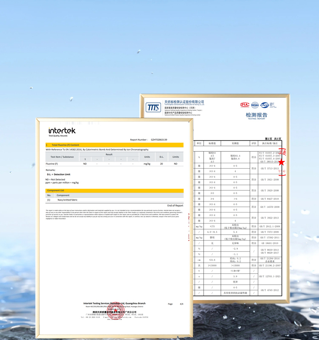Click the 'Units' column header
Screen dimensions: 319x340
147,157
